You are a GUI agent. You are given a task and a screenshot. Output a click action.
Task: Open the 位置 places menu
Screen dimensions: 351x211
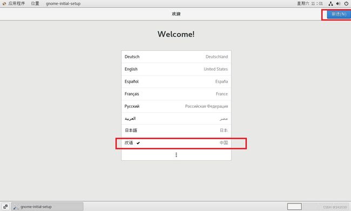coord(35,3)
